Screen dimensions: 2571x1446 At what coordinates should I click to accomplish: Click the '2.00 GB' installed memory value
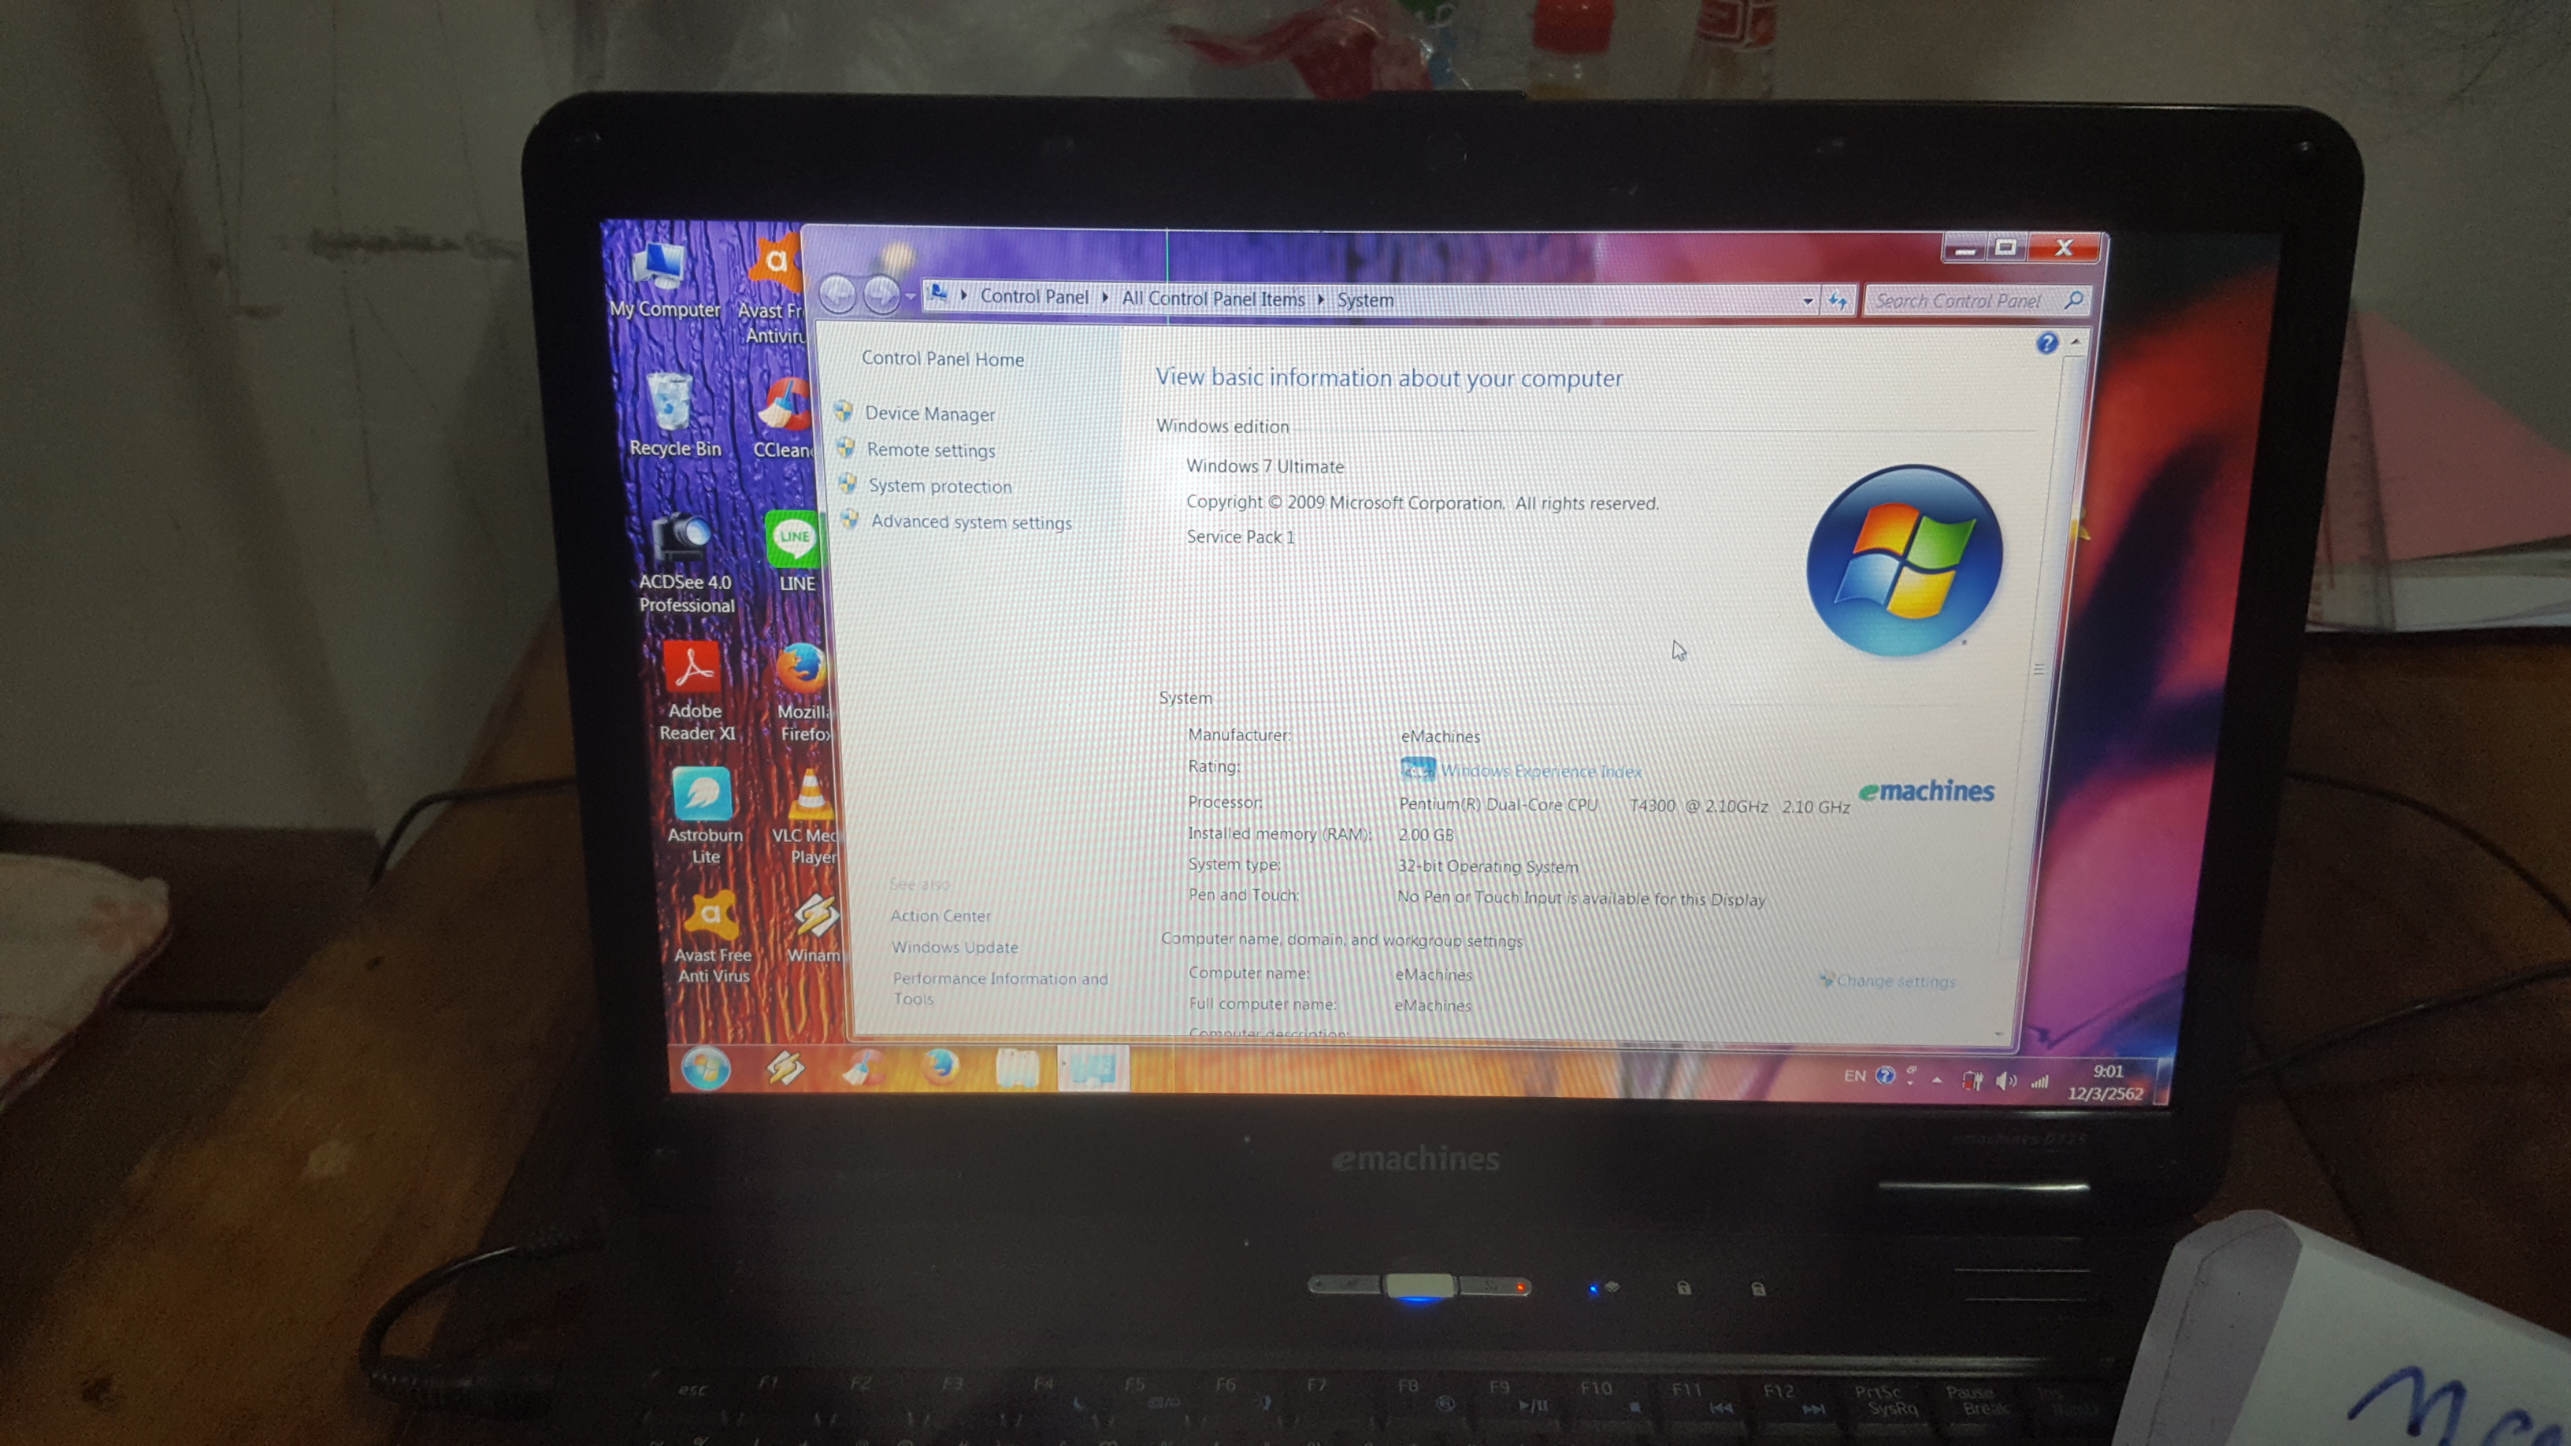point(1425,834)
